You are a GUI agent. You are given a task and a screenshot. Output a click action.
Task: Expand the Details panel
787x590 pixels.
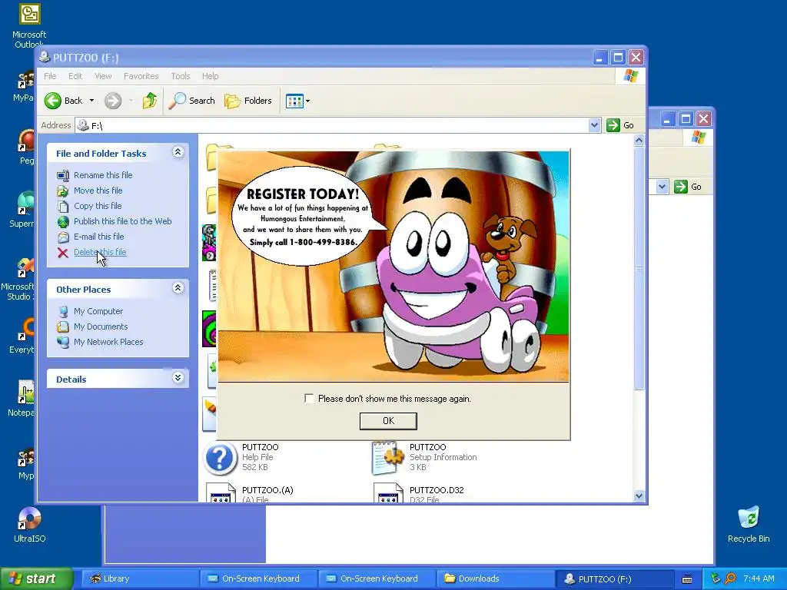(178, 378)
